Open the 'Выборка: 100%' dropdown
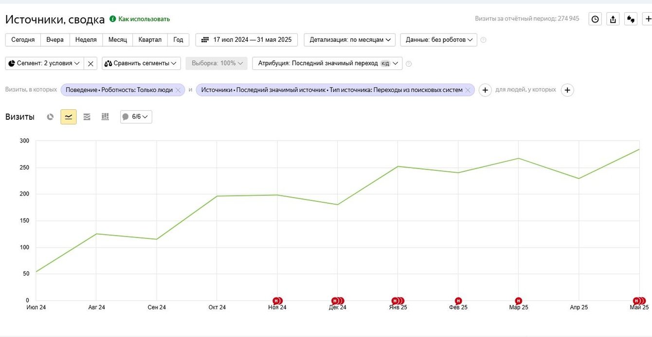 tap(217, 63)
